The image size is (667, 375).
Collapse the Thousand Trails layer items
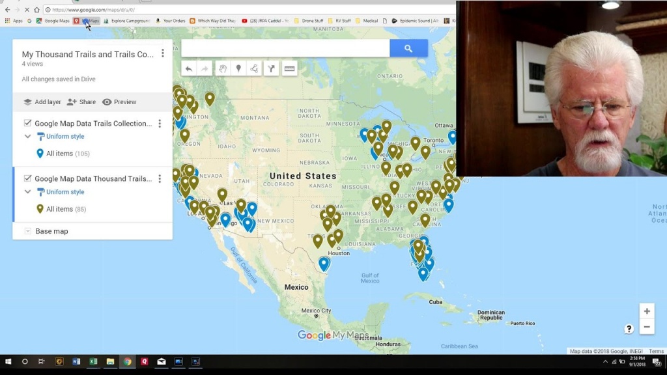tap(27, 192)
